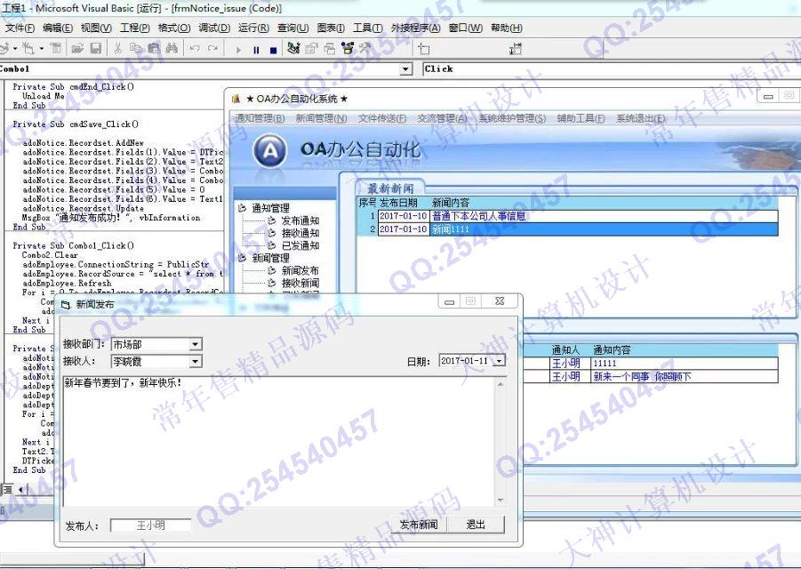Image resolution: width=801 pixels, height=569 pixels.
Task: Open the Toolbox hammer-wrench icon
Action: [x=365, y=49]
